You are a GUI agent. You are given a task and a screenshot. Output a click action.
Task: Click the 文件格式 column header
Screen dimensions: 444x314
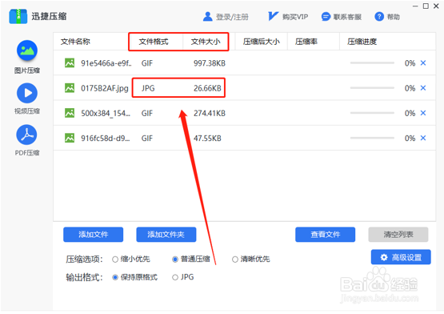coord(154,42)
